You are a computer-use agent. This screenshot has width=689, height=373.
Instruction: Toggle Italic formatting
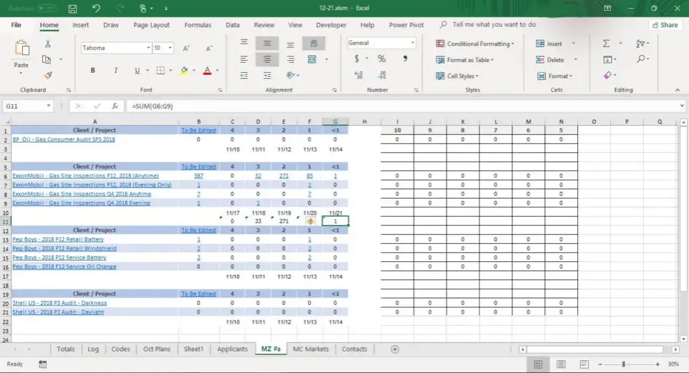114,71
